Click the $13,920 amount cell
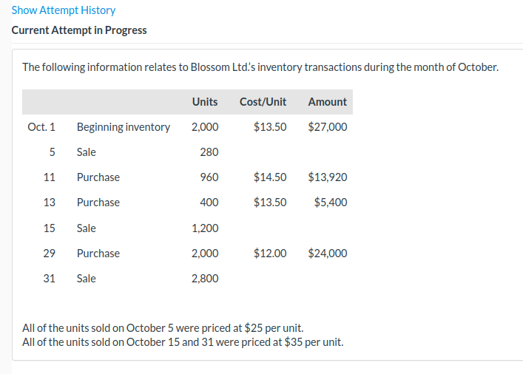 click(327, 177)
